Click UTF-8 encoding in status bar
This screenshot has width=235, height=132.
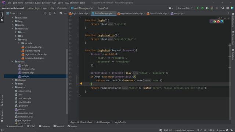pos(211,130)
